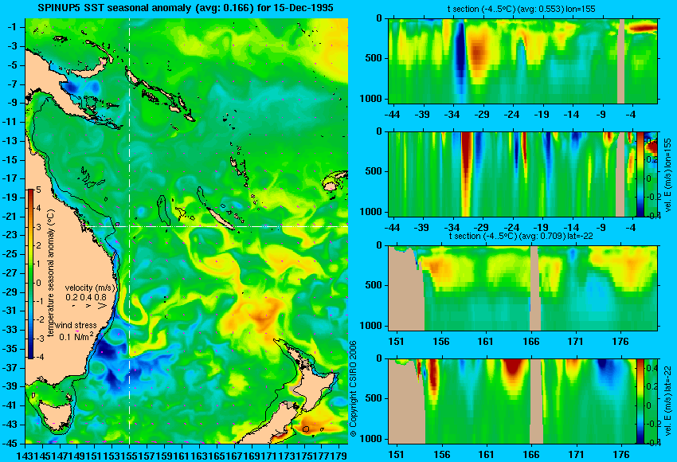The width and height of the screenshot is (677, 462).
Task: Click the Copyright CSIRO 2006 text
Action: [x=353, y=389]
